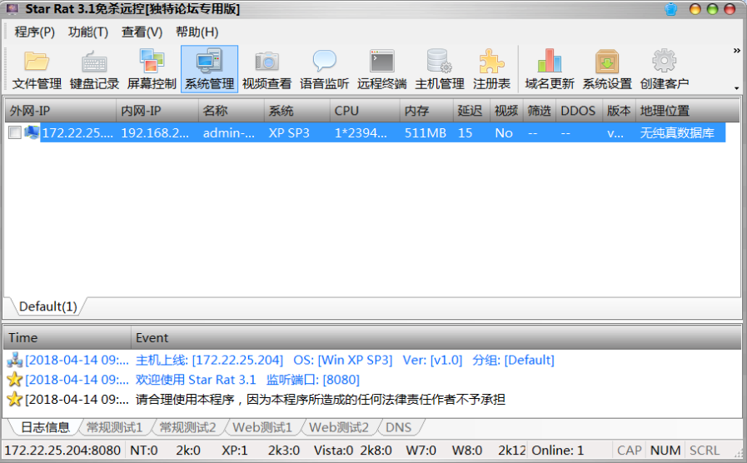747x463 pixels.
Task: Sort by the 版本 column header
Action: coord(620,111)
